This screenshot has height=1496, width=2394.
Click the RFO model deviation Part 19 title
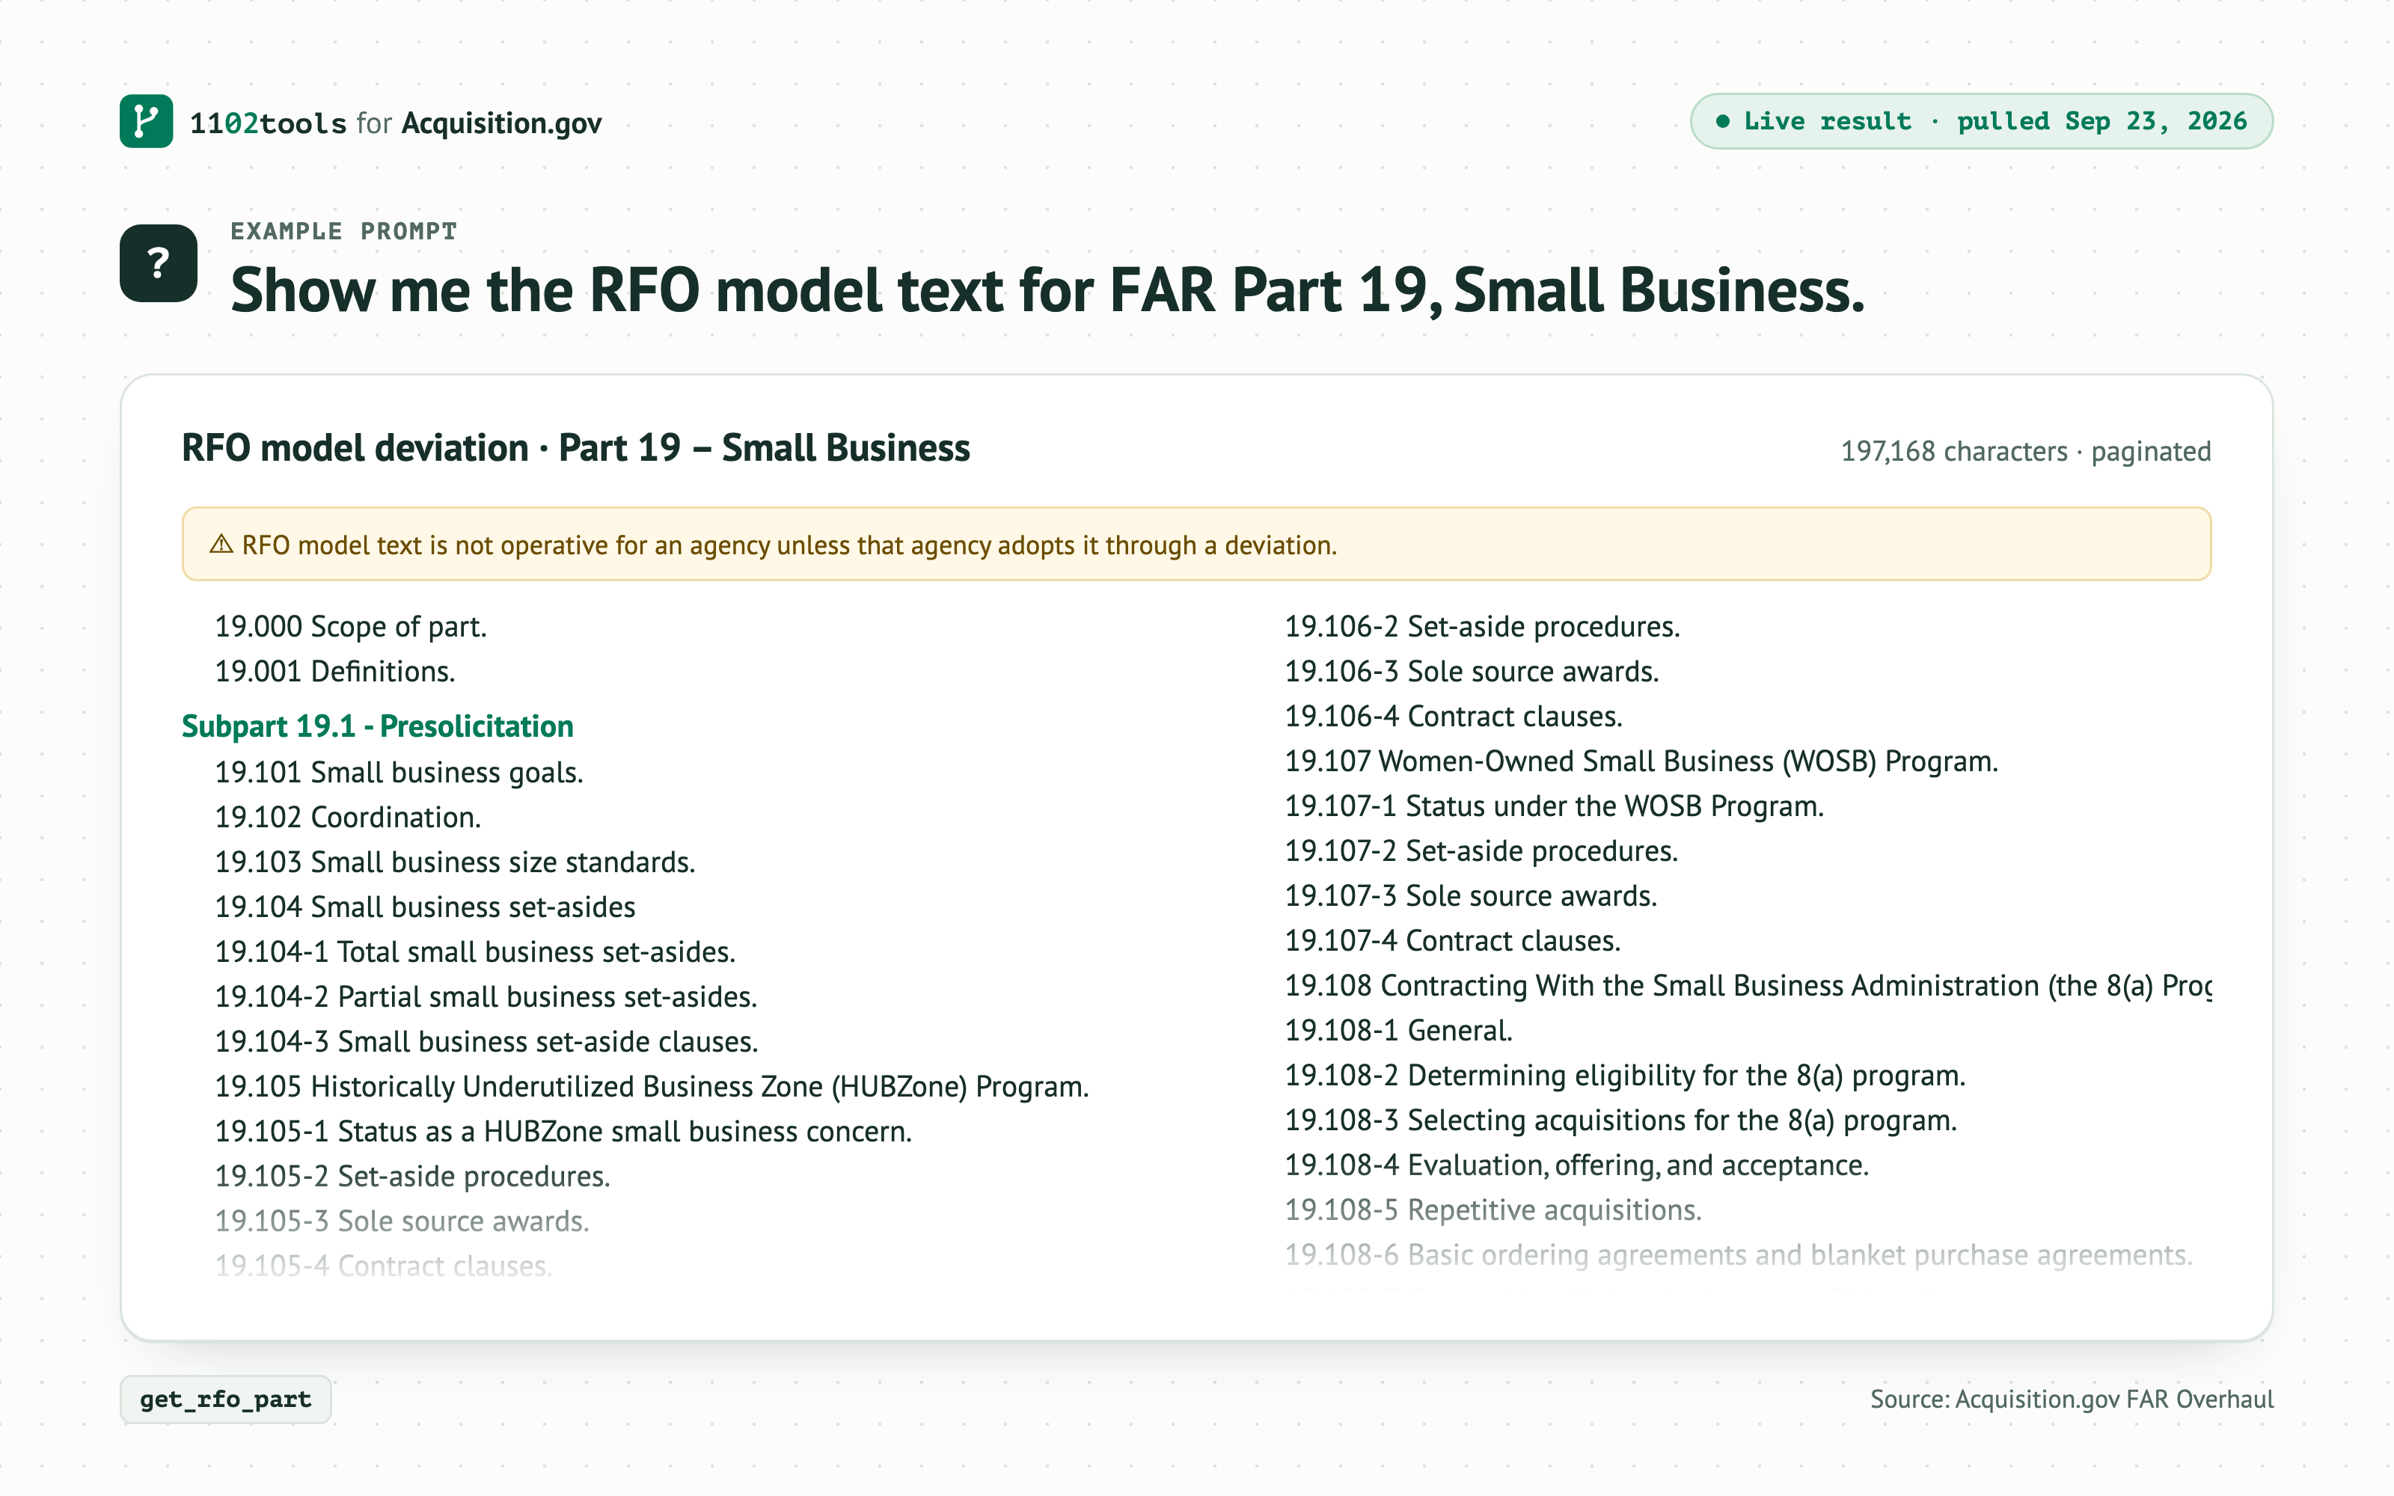pyautogui.click(x=576, y=448)
